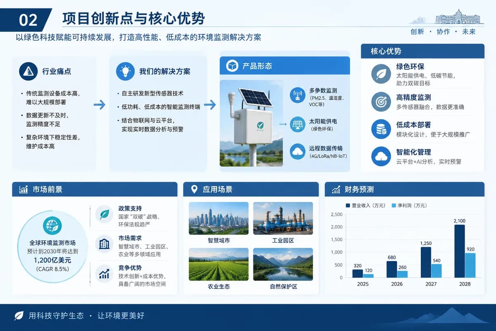Click the arrow pointing to 产品形态 panel

[210, 105]
